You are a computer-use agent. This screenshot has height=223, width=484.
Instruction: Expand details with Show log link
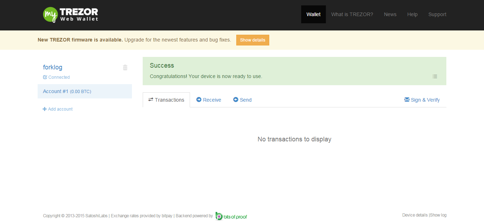coord(438,215)
